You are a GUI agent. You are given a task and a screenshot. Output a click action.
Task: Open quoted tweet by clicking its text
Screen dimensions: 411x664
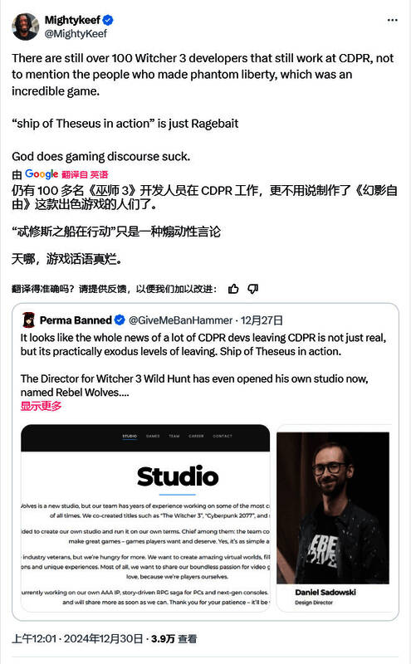pos(203,364)
